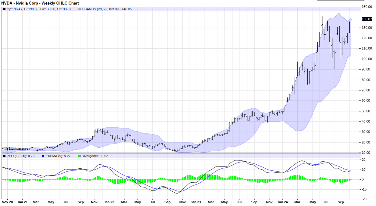Screen dimensions: 376x206
Task: Click the 40.00 price axis label
Action: point(367,122)
